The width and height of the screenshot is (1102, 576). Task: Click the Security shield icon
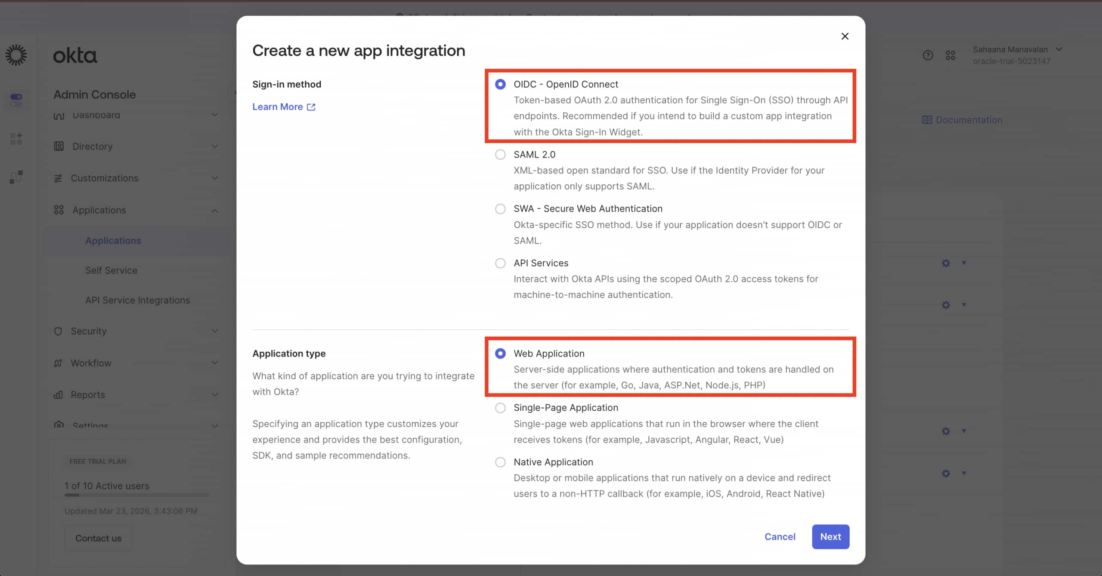(x=59, y=331)
